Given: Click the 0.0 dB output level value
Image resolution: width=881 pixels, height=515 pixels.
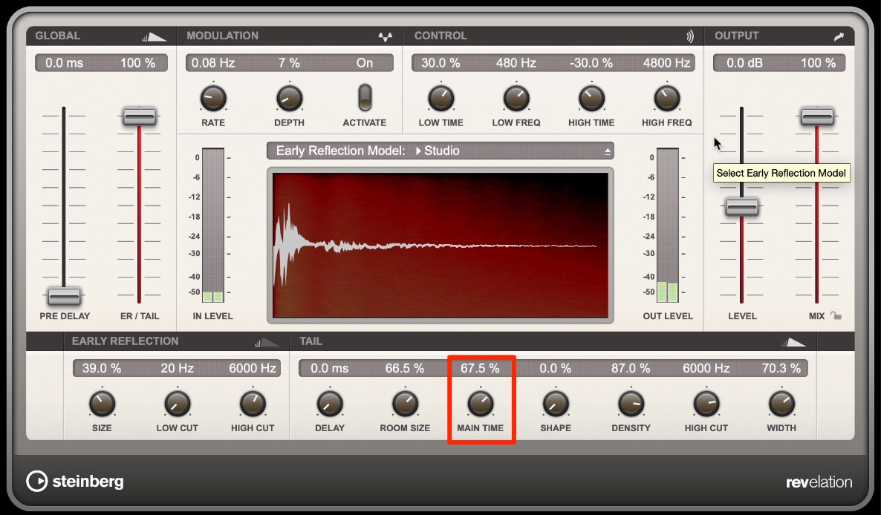Looking at the screenshot, I should [744, 63].
